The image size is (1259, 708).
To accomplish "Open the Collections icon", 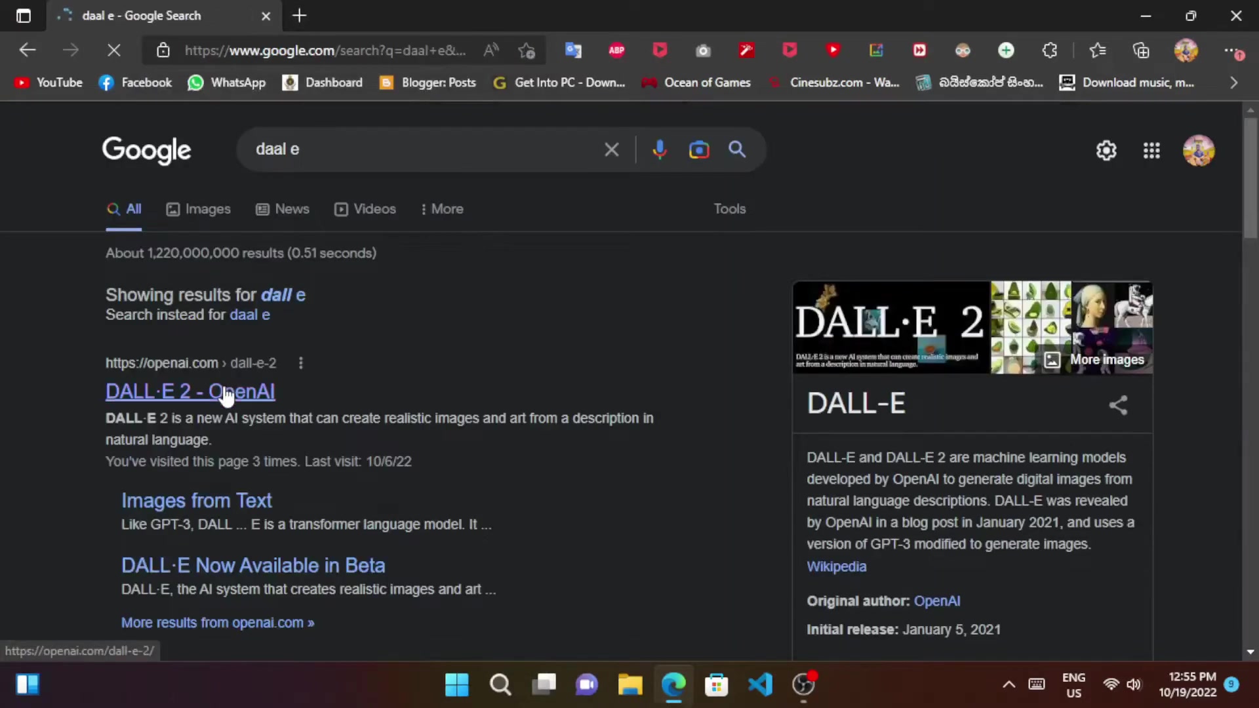I will pos(1141,50).
